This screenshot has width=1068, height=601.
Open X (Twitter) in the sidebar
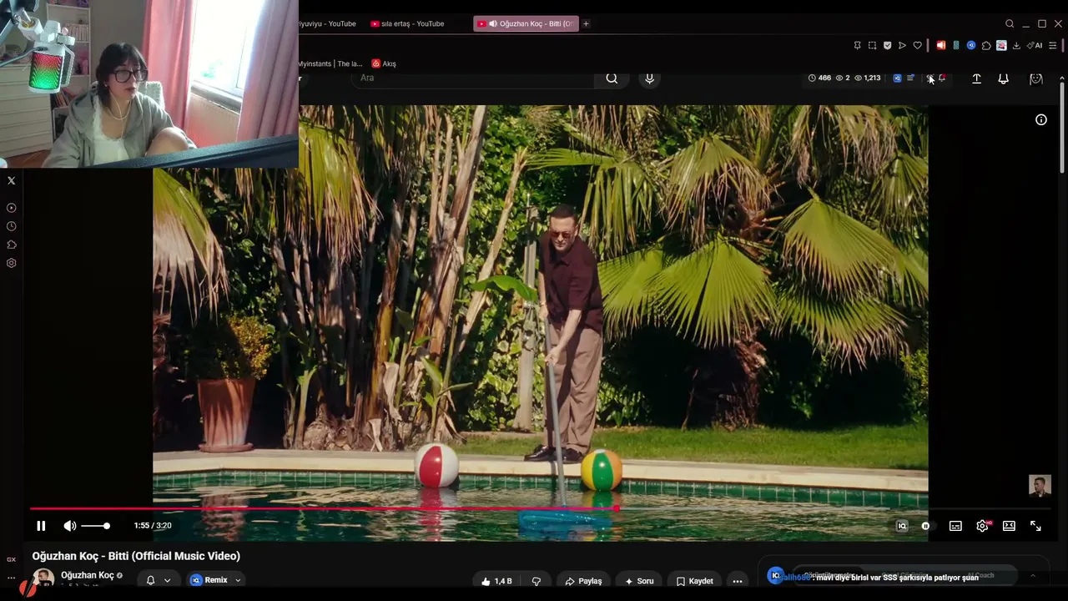pos(11,180)
